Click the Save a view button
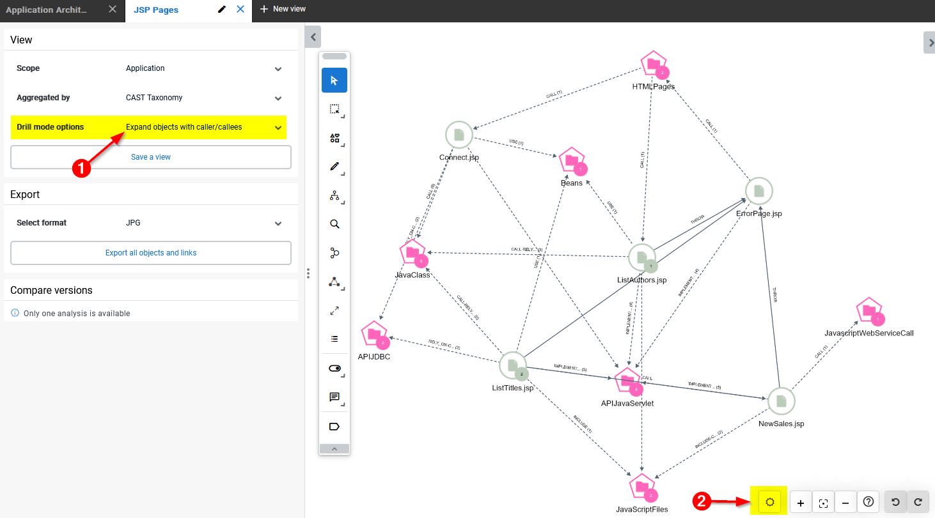 (x=151, y=157)
